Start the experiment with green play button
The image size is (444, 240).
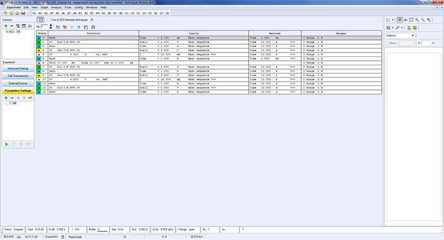click(x=6, y=144)
